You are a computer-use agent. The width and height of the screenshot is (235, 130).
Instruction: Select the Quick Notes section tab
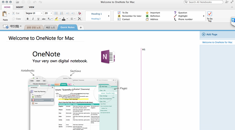(67, 27)
